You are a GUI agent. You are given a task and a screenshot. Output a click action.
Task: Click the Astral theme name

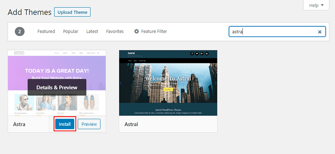coord(131,124)
